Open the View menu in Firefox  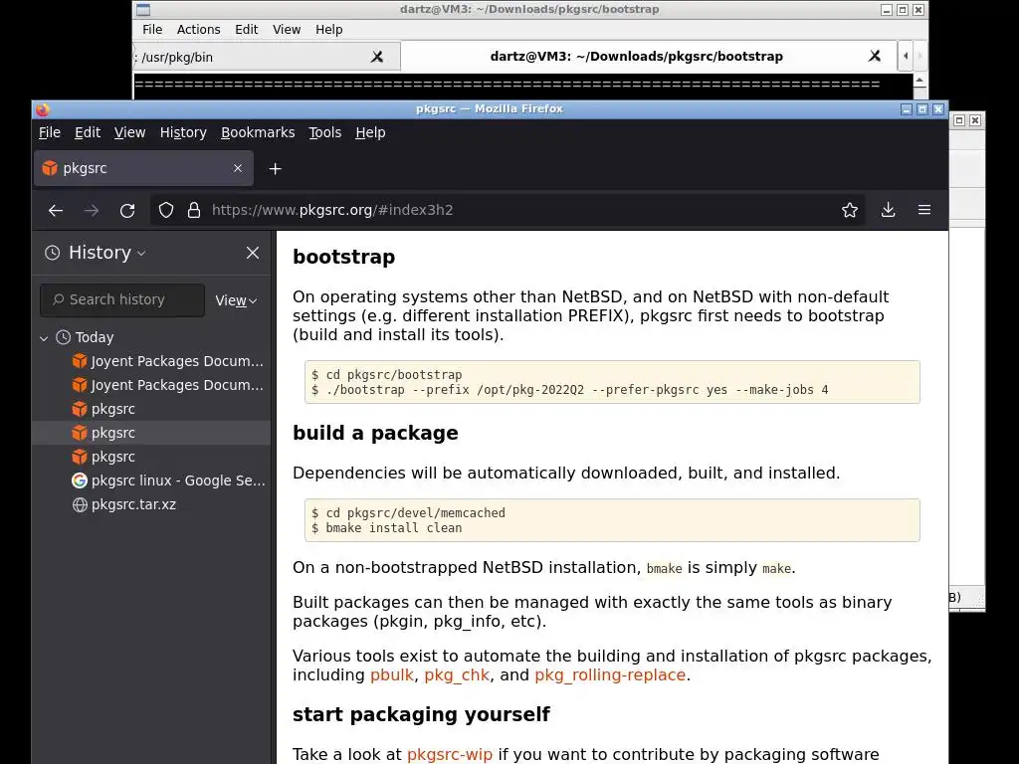click(130, 132)
